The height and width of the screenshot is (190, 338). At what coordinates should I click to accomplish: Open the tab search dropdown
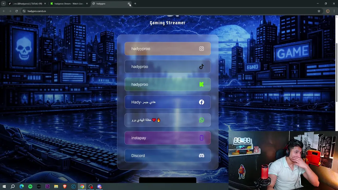(x=3, y=4)
